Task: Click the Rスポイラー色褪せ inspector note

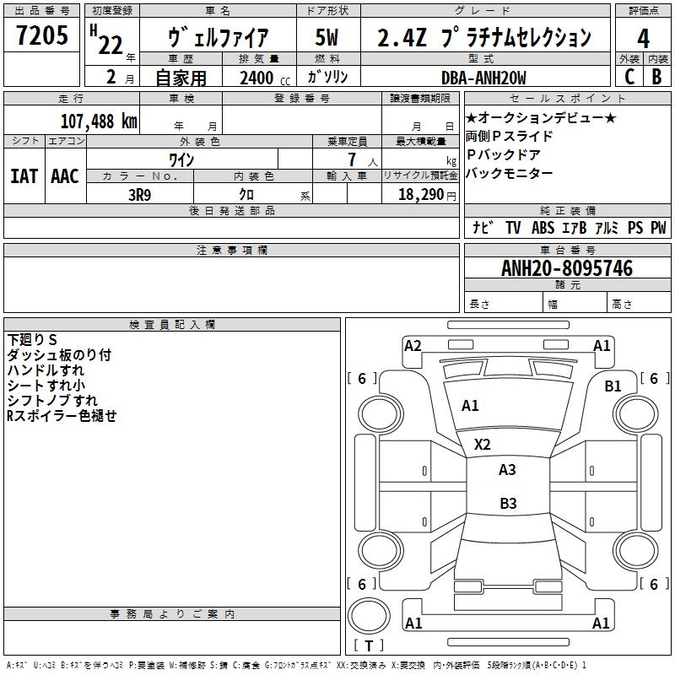Action: coord(62,415)
